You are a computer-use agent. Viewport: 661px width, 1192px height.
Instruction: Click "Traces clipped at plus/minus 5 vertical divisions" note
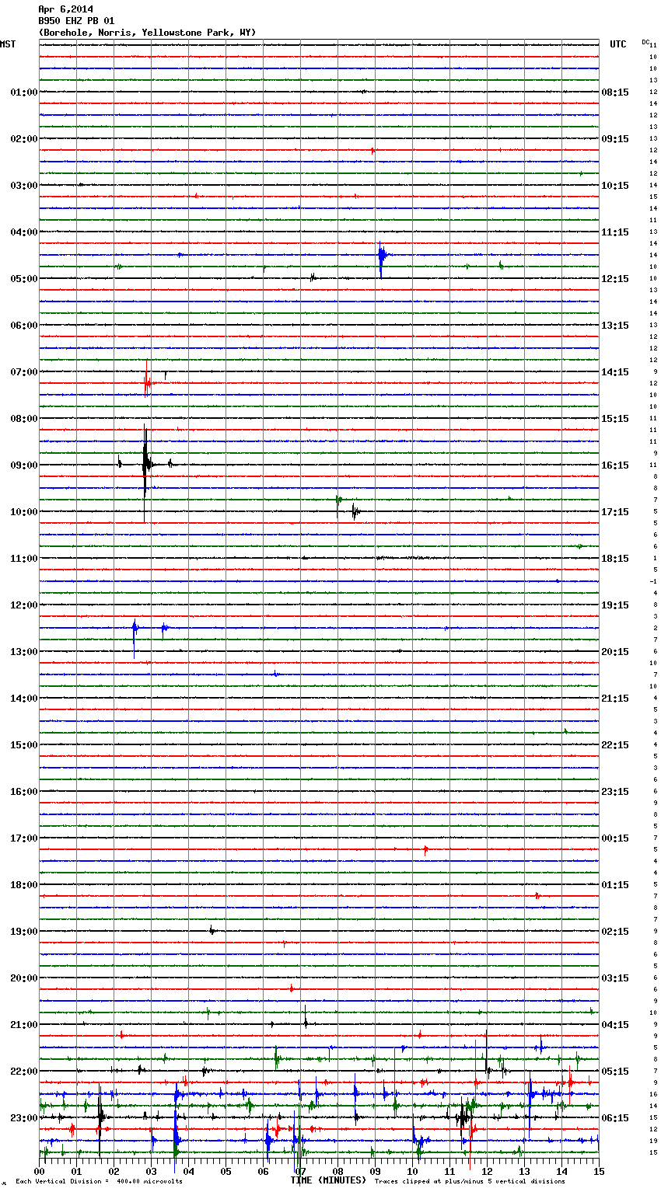470,1181
